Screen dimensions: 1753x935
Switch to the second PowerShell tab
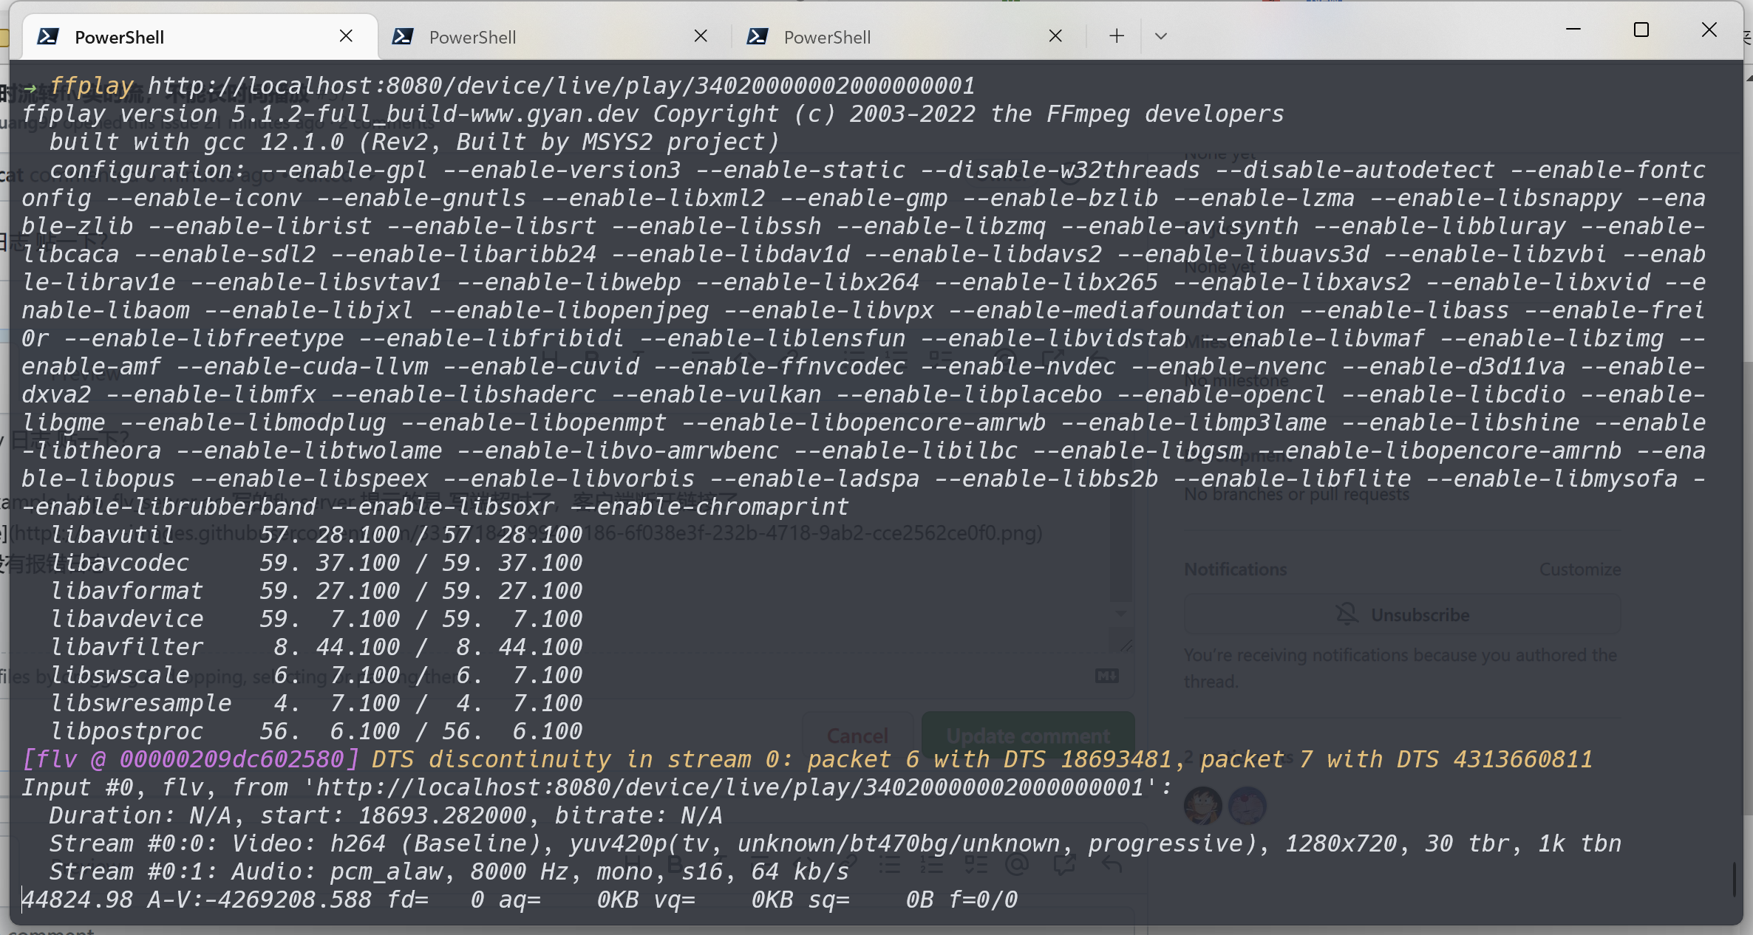click(473, 36)
